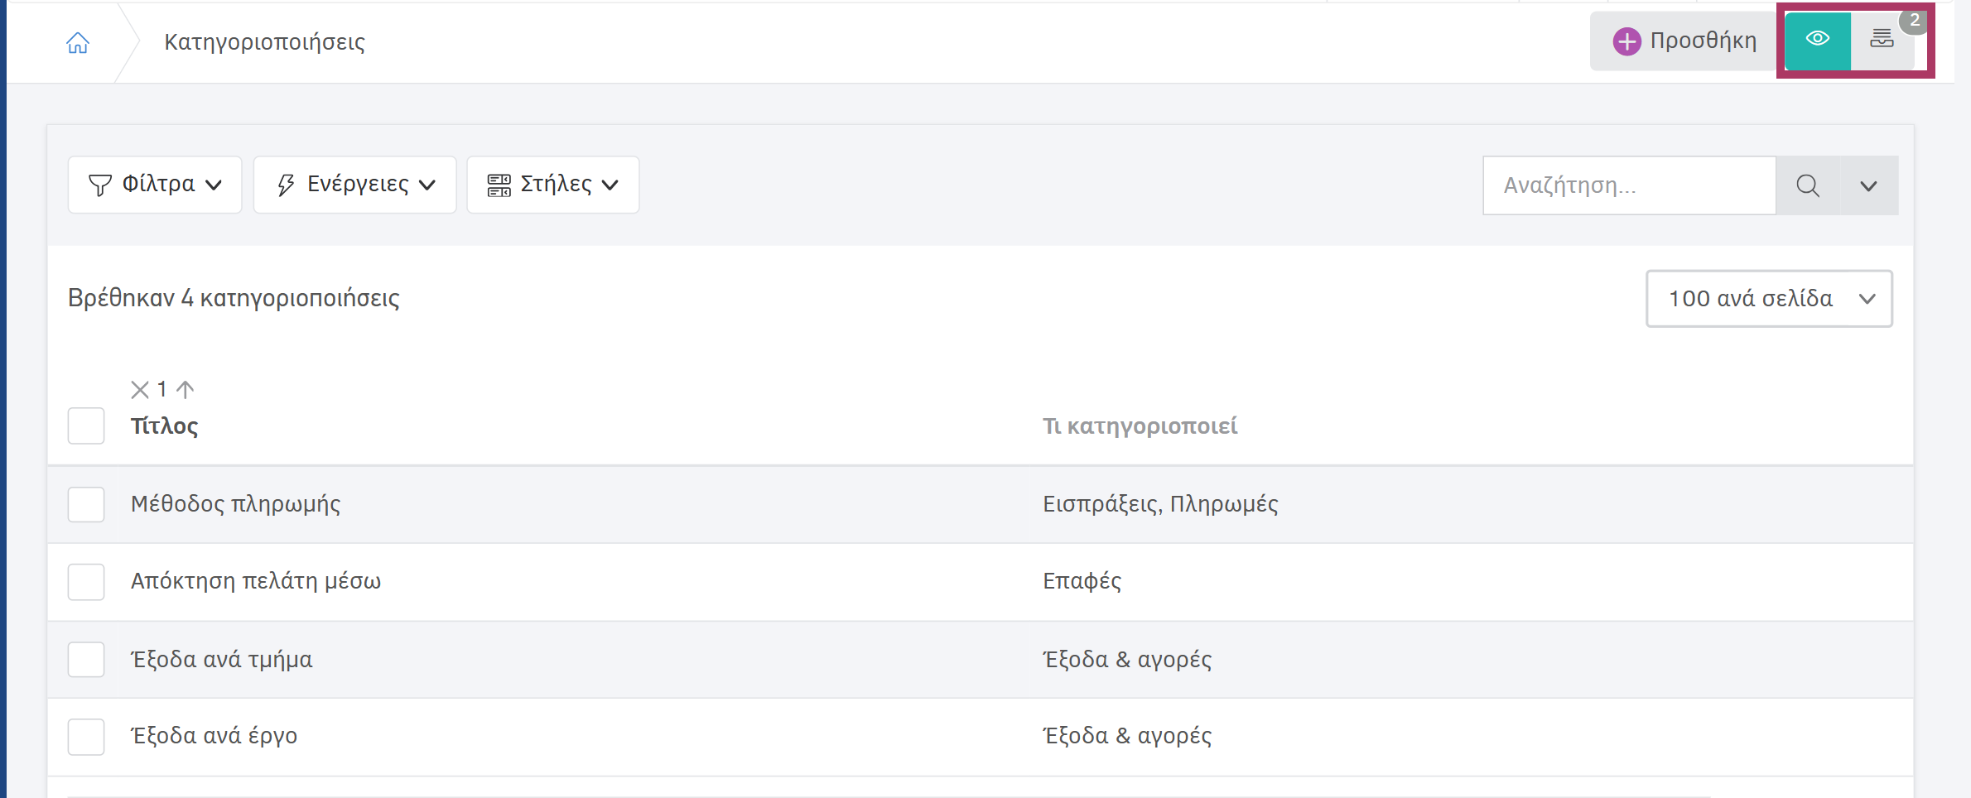Click the magnifier search icon
Screen dimensions: 1971x798
point(1808,185)
